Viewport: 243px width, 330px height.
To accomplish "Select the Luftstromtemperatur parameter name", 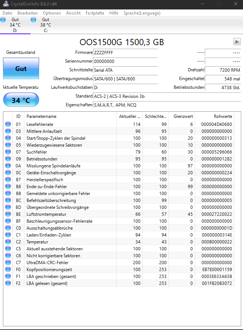I will click(46, 214).
